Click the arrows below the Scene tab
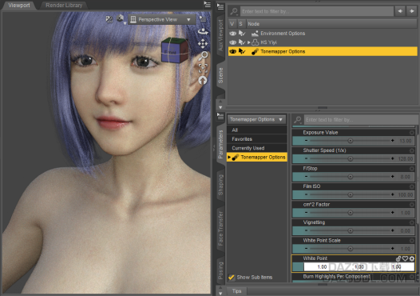This screenshot has width=420, height=296. point(220,104)
